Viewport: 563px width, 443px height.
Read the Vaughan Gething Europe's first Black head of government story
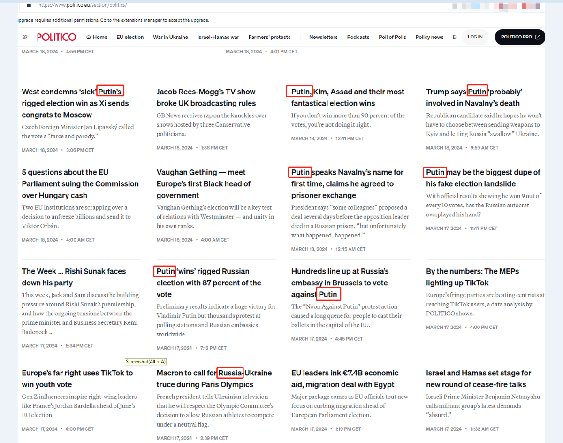tap(204, 184)
